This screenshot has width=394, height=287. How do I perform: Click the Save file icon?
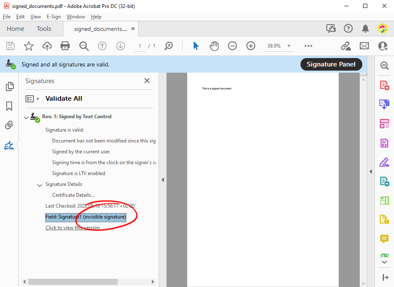coord(10,46)
